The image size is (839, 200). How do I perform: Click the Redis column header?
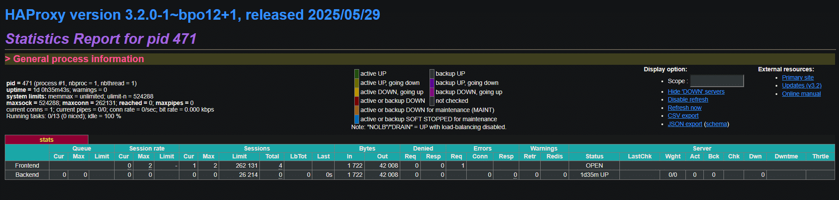pos(554,156)
